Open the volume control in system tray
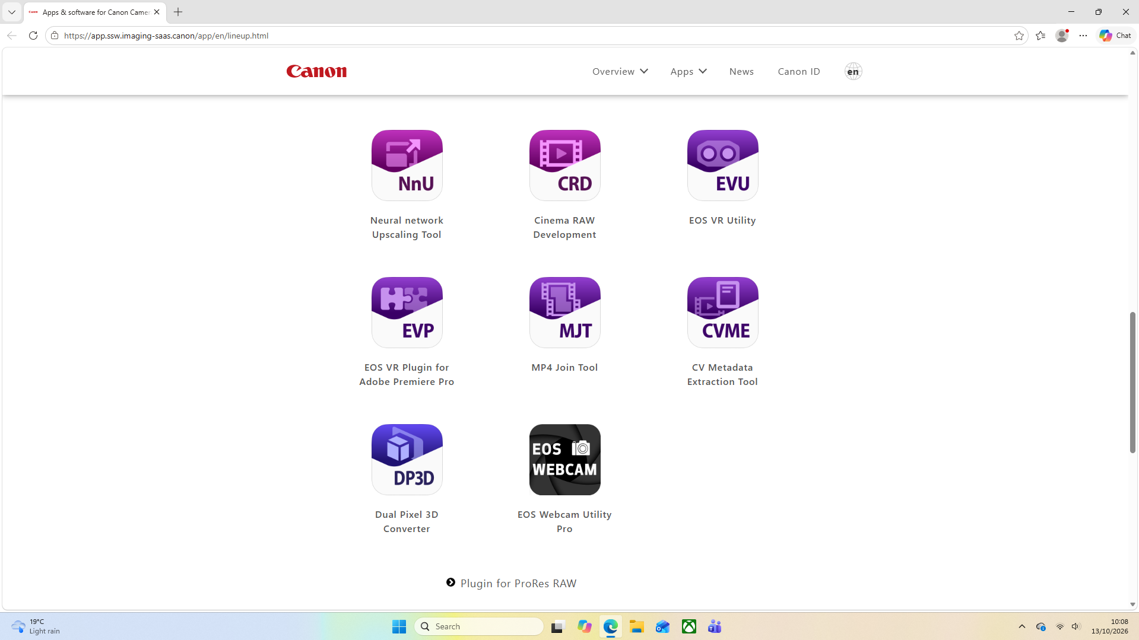1139x640 pixels. point(1075,626)
